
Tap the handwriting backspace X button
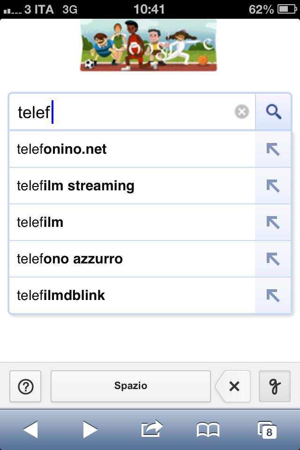[233, 386]
